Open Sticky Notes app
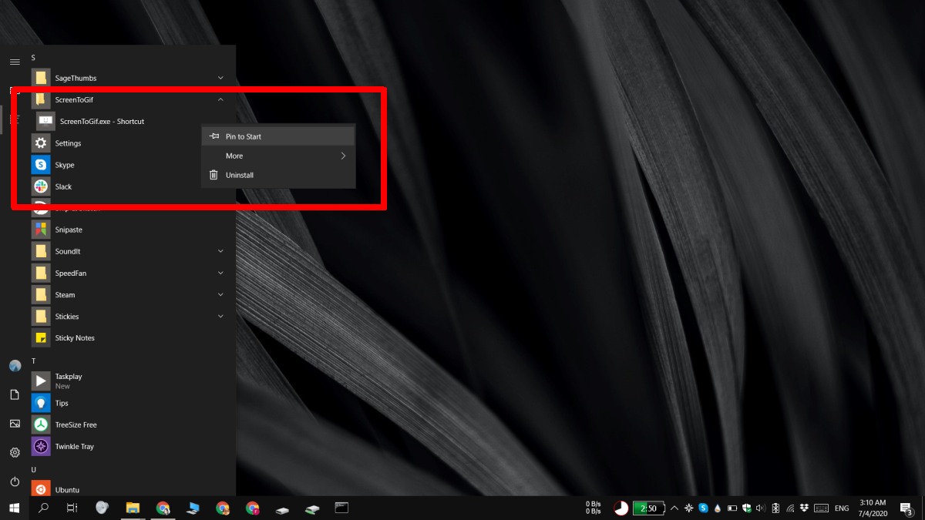This screenshot has width=925, height=520. 131,338
